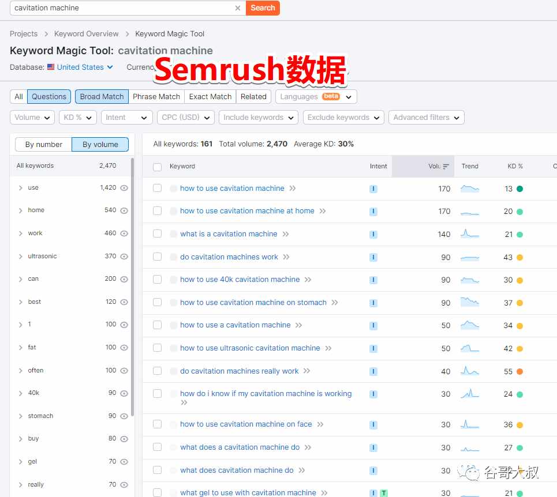Select the All filter tab
557x497 pixels.
point(18,96)
